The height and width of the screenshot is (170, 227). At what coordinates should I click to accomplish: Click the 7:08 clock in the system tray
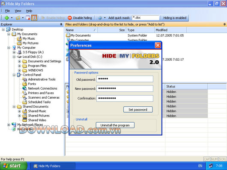[x=219, y=166]
